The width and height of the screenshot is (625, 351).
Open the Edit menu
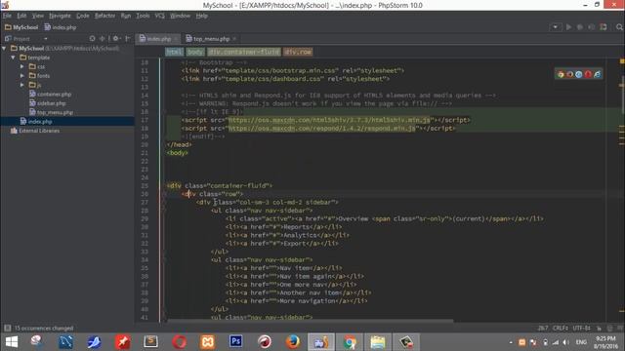coord(21,16)
